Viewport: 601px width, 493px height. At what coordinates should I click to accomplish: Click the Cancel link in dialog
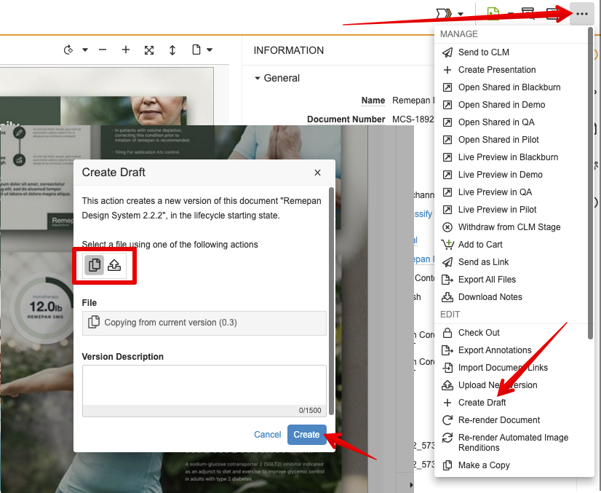point(267,435)
